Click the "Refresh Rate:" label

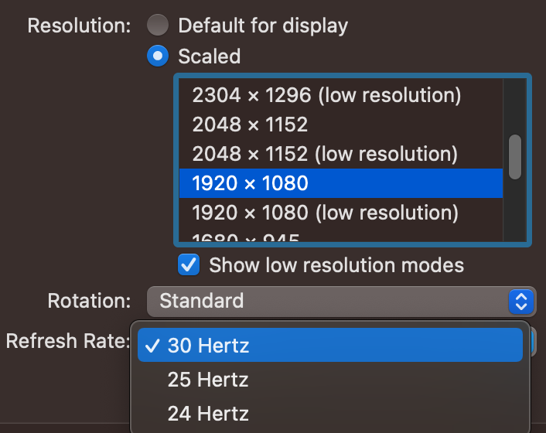67,341
